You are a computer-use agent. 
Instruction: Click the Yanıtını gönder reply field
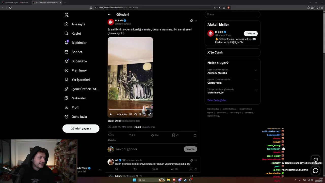pyautogui.click(x=149, y=149)
